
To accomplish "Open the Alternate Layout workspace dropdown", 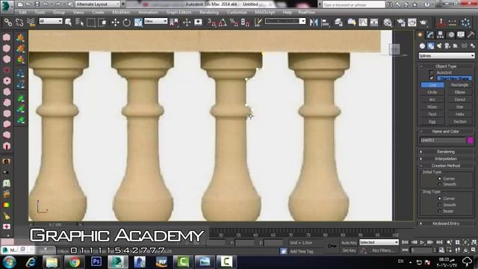I will pyautogui.click(x=98, y=4).
